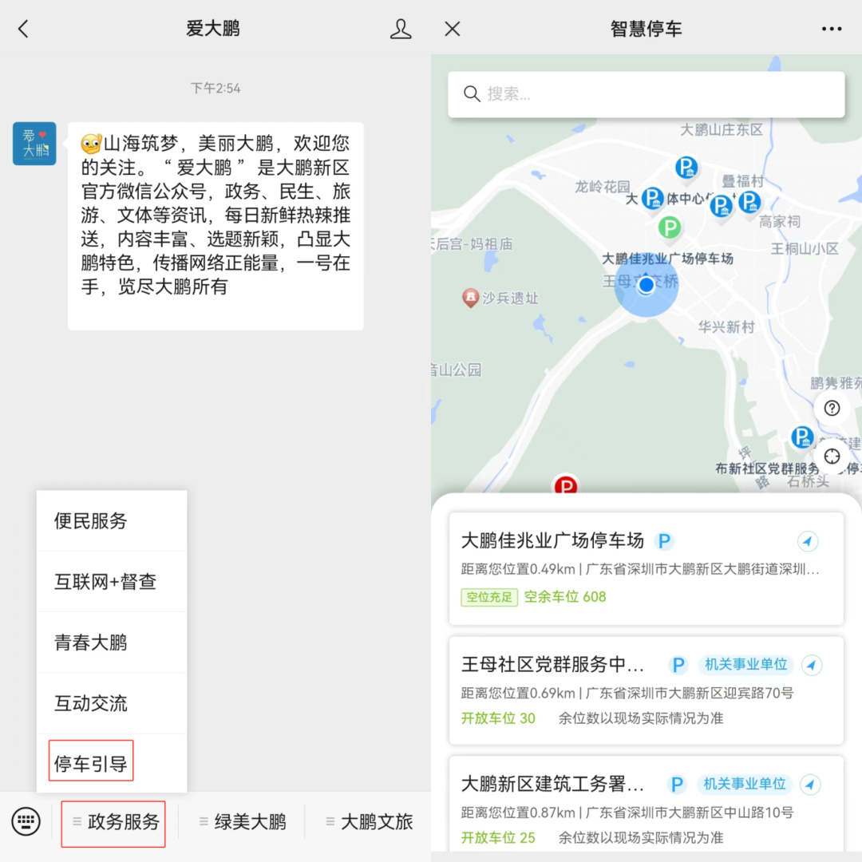Open contact info via person icon in chat header
This screenshot has width=862, height=862.
tap(400, 28)
